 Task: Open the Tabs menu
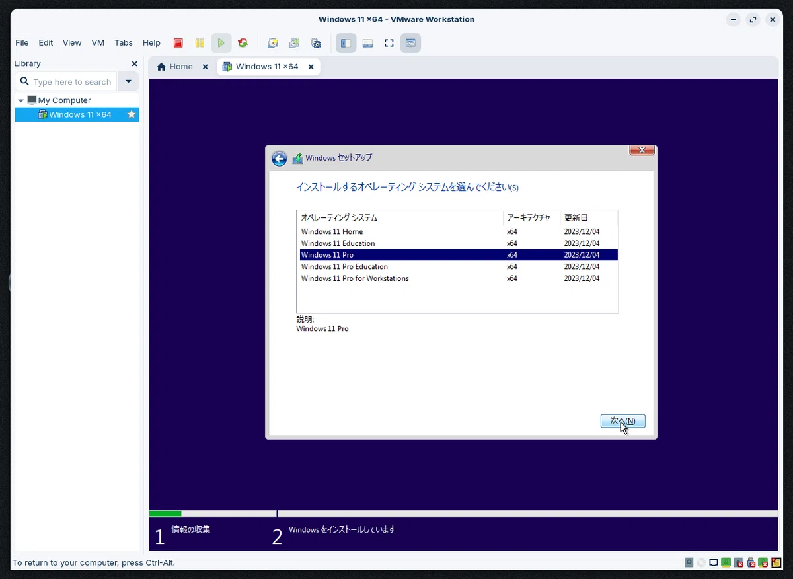point(124,42)
